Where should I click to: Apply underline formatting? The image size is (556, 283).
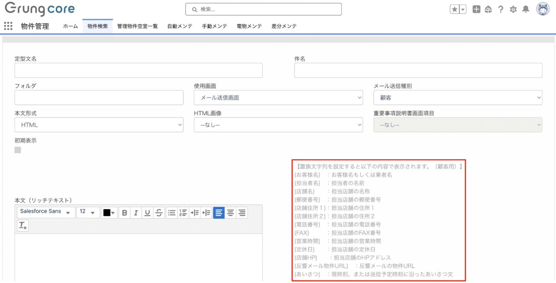click(x=147, y=213)
